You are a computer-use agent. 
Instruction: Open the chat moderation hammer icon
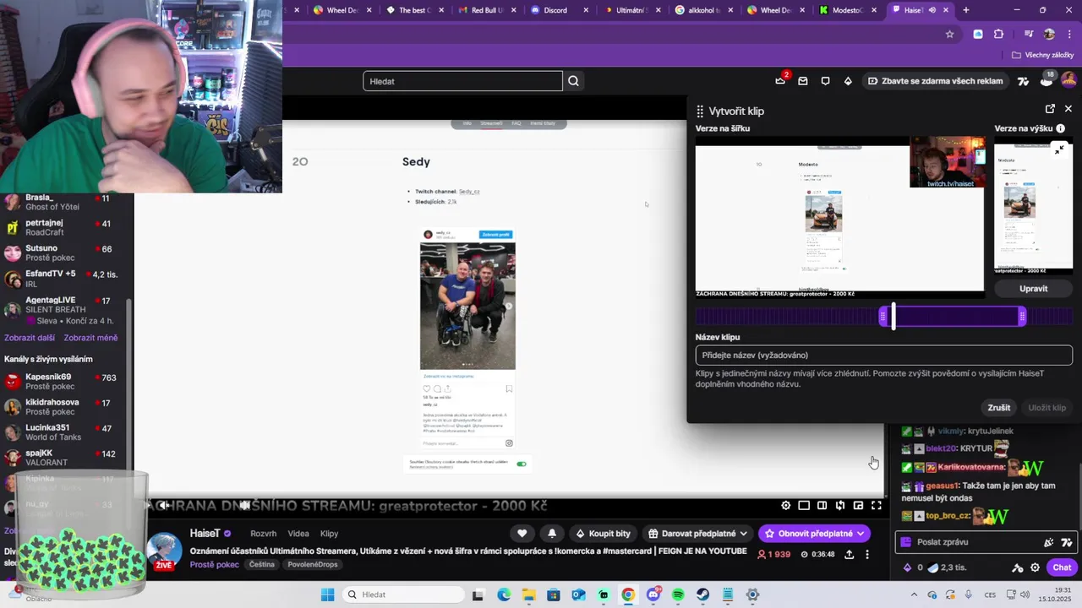[1018, 568]
